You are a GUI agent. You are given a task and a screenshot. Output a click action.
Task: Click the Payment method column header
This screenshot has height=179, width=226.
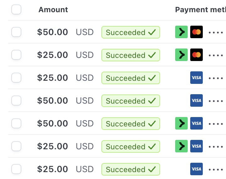pos(200,10)
